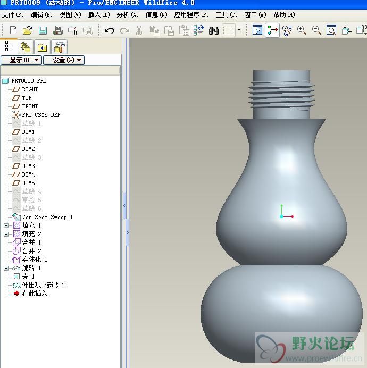The height and width of the screenshot is (368, 367).
Task: Click the email with attachment icon
Action: (x=72, y=30)
